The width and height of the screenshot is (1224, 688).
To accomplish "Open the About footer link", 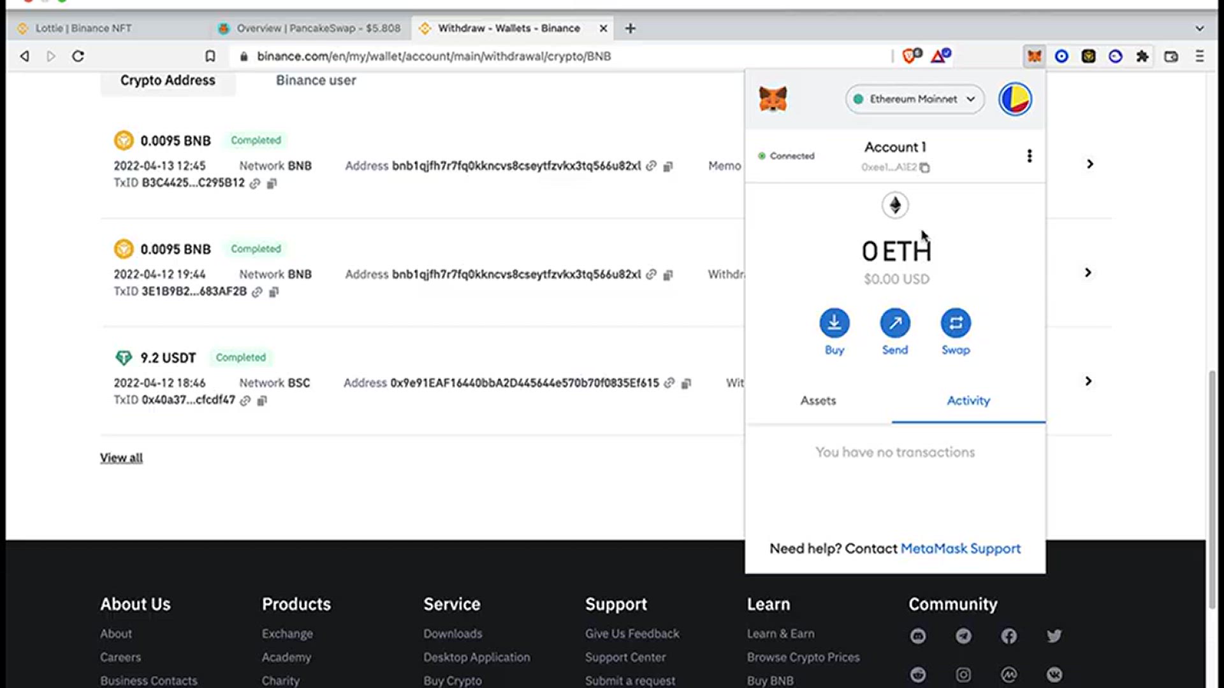I will coord(116,634).
